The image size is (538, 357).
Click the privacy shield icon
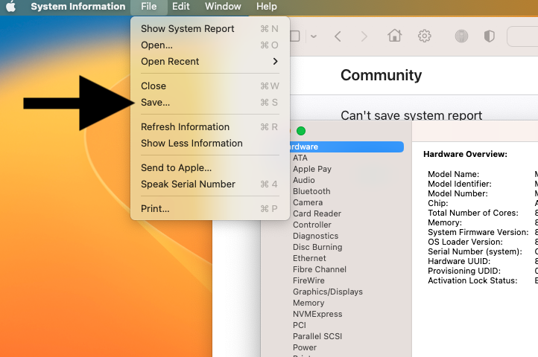coord(490,36)
